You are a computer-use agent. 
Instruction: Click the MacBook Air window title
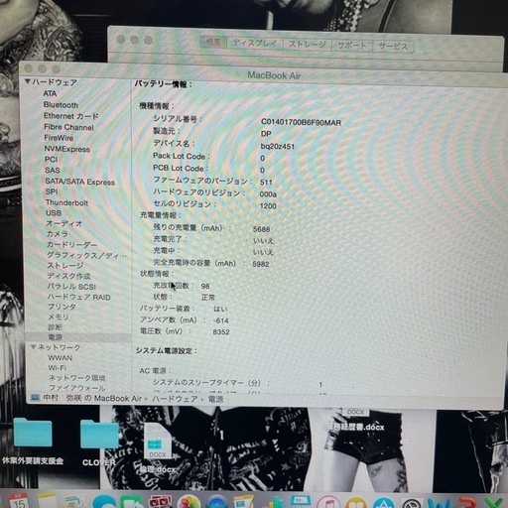coord(274,75)
